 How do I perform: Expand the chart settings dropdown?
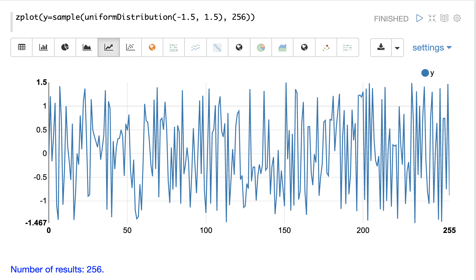(x=432, y=48)
